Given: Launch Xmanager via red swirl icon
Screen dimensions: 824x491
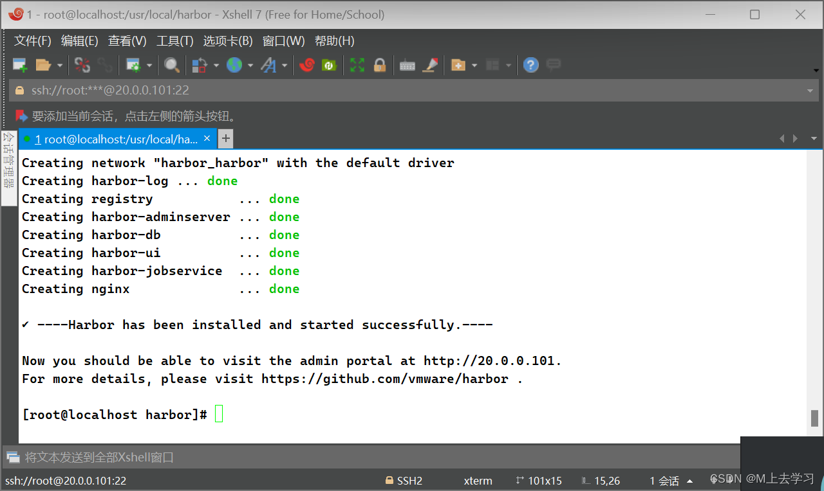Looking at the screenshot, I should 306,65.
